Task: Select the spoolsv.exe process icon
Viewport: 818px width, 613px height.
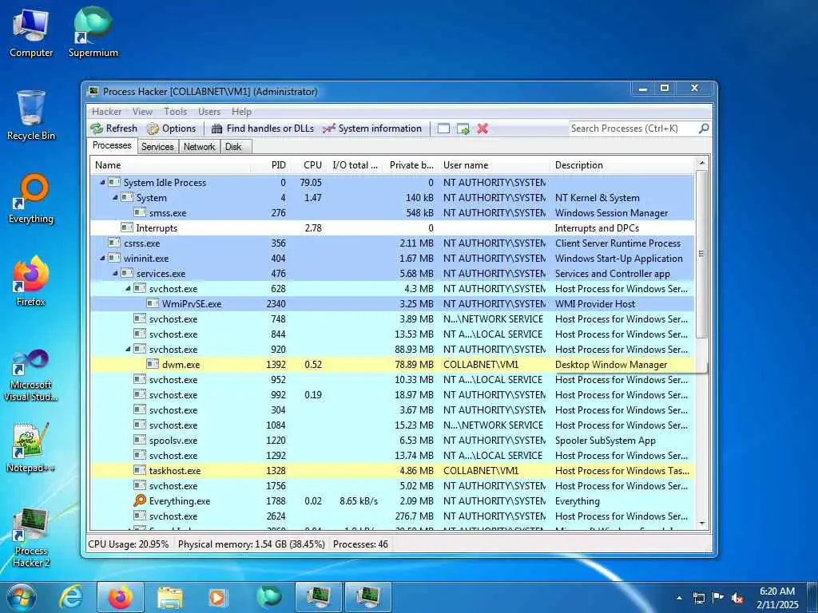Action: point(140,440)
